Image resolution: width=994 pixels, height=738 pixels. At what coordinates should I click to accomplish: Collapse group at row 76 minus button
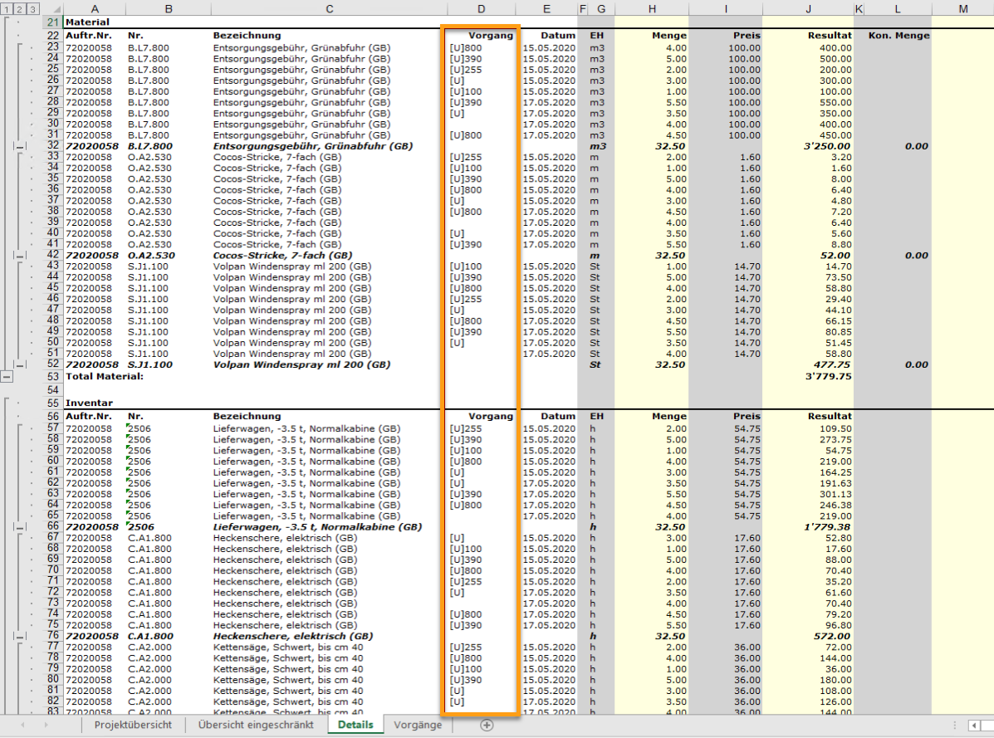tap(20, 637)
